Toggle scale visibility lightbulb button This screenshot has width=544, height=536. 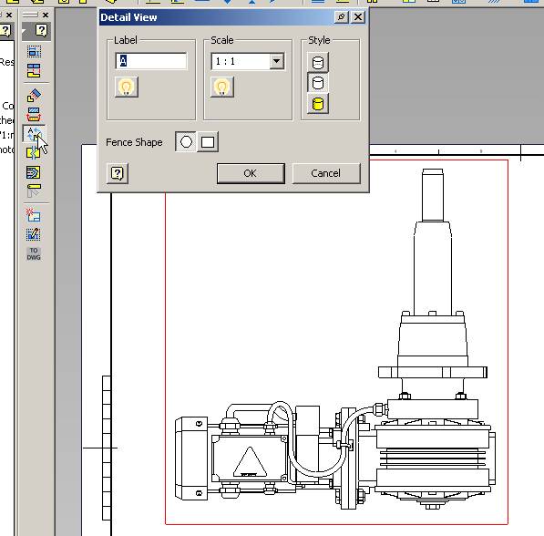222,87
